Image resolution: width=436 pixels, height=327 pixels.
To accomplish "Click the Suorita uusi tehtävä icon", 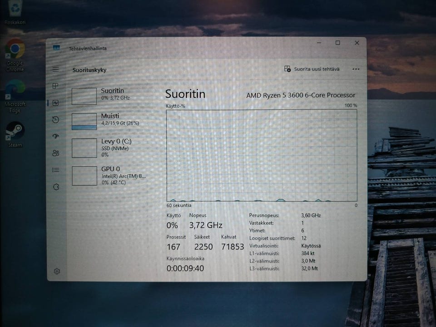I will [x=287, y=69].
